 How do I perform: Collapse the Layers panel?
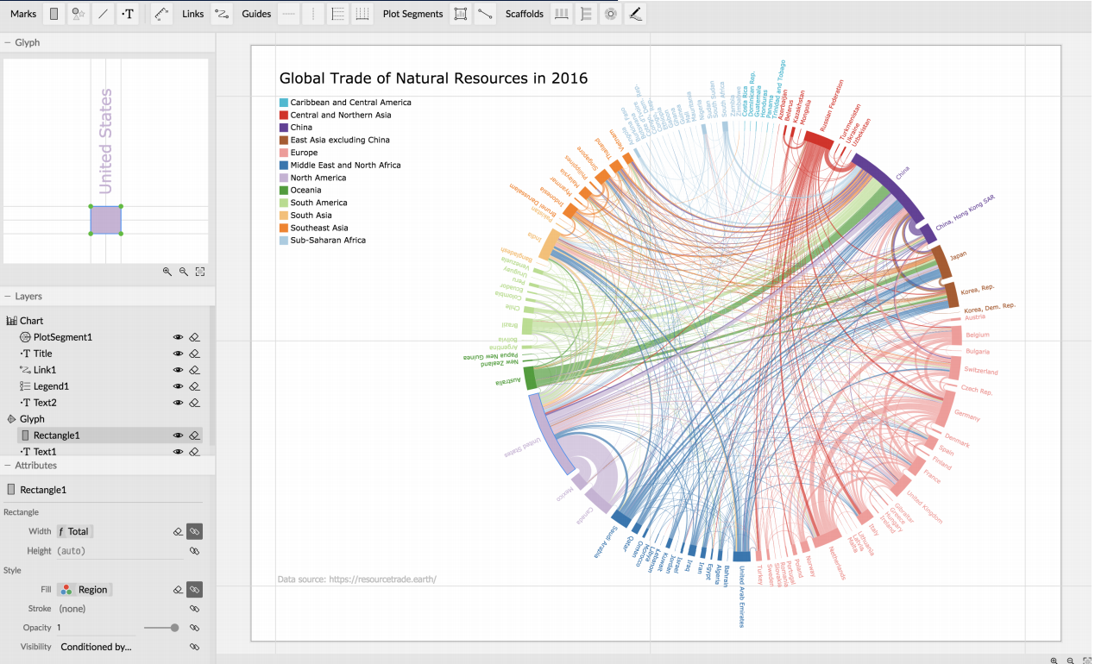click(x=8, y=296)
